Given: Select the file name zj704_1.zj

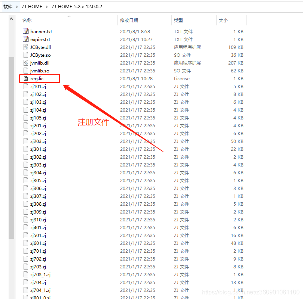Looking at the screenshot, I should click(40, 290).
